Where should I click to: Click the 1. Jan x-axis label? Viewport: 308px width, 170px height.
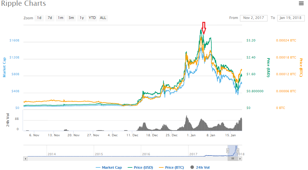pos(191,135)
